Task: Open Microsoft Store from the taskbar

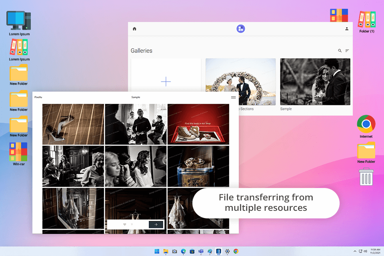Action: pos(192,251)
